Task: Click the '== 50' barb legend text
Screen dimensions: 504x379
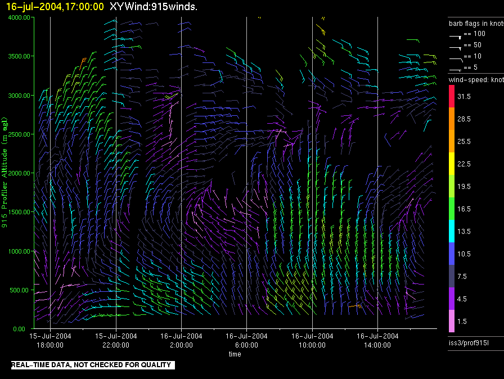Action: click(473, 45)
